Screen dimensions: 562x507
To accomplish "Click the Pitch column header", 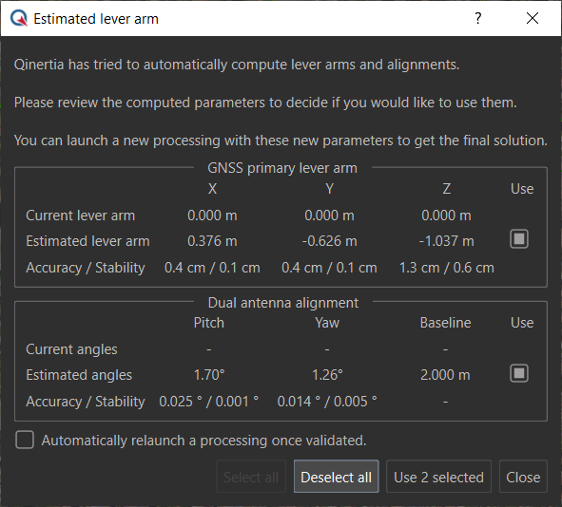I will pyautogui.click(x=209, y=323).
